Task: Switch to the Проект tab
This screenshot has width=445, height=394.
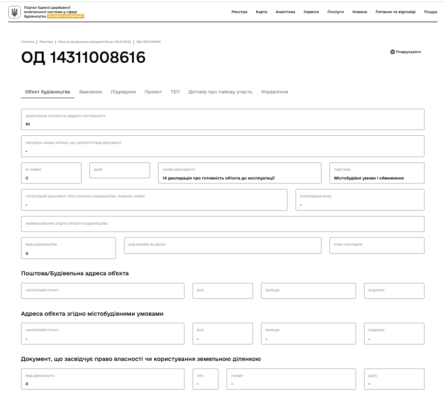Action: pos(153,92)
